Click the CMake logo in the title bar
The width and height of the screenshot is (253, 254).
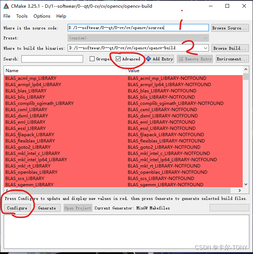pyautogui.click(x=6, y=6)
